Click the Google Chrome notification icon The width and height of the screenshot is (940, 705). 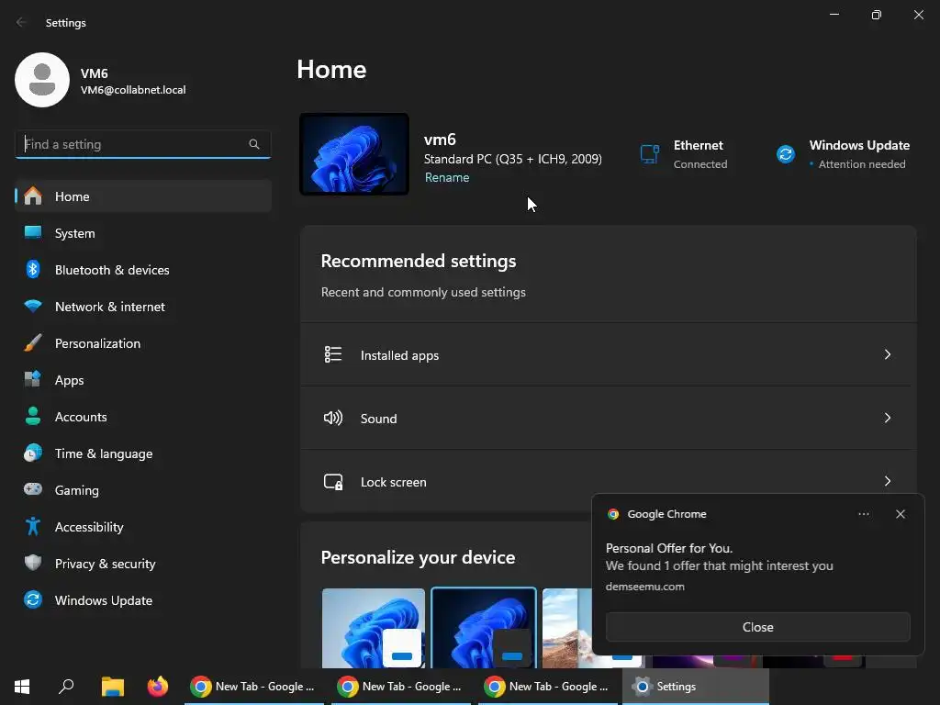612,514
